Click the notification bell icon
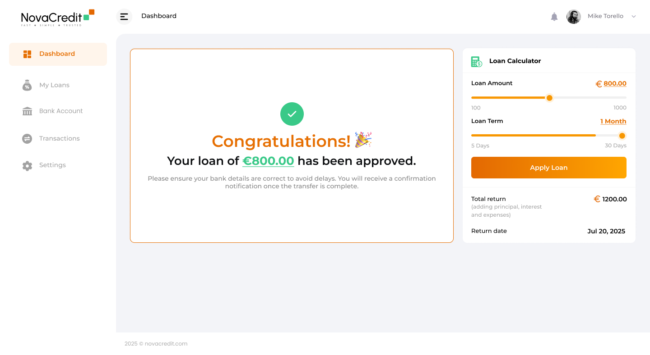This screenshot has height=355, width=650. [x=554, y=17]
